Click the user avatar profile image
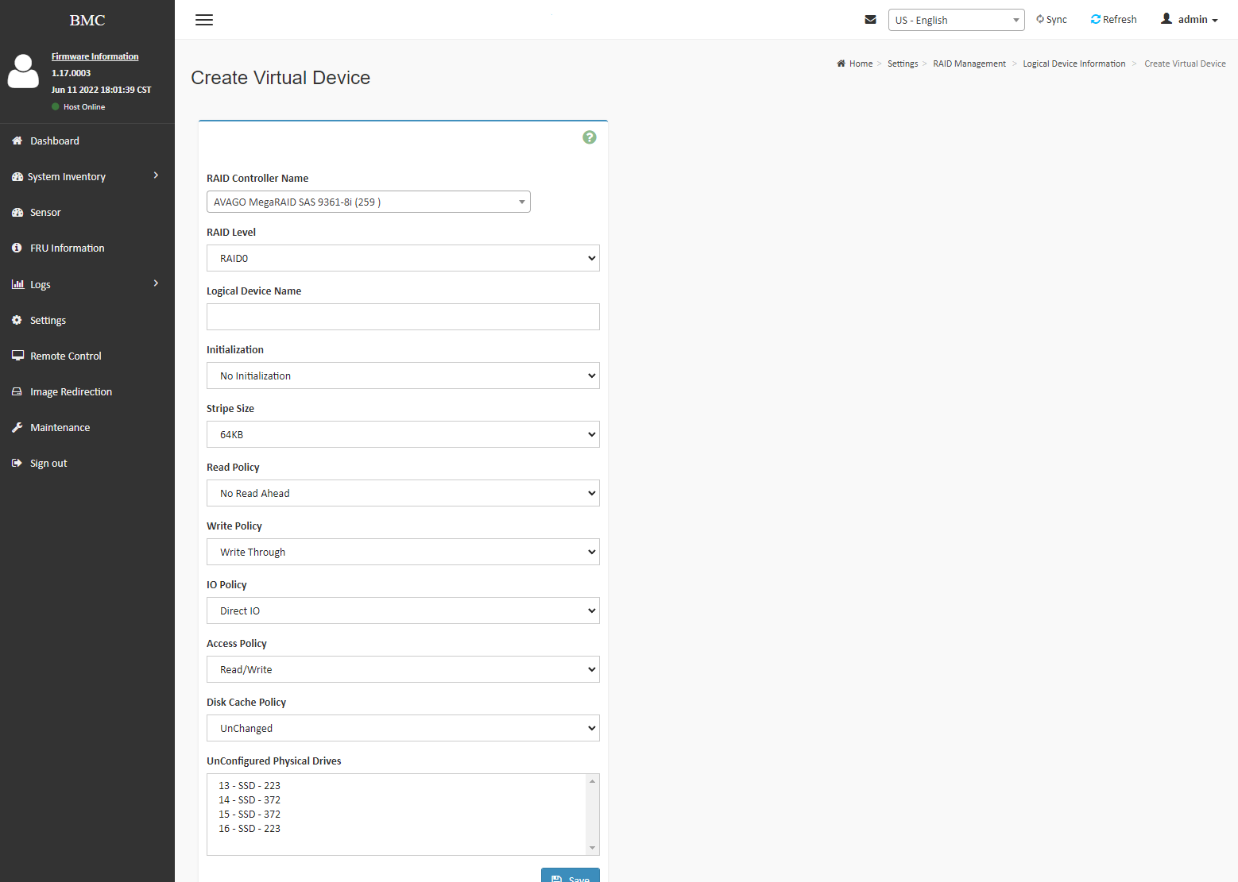 23,71
